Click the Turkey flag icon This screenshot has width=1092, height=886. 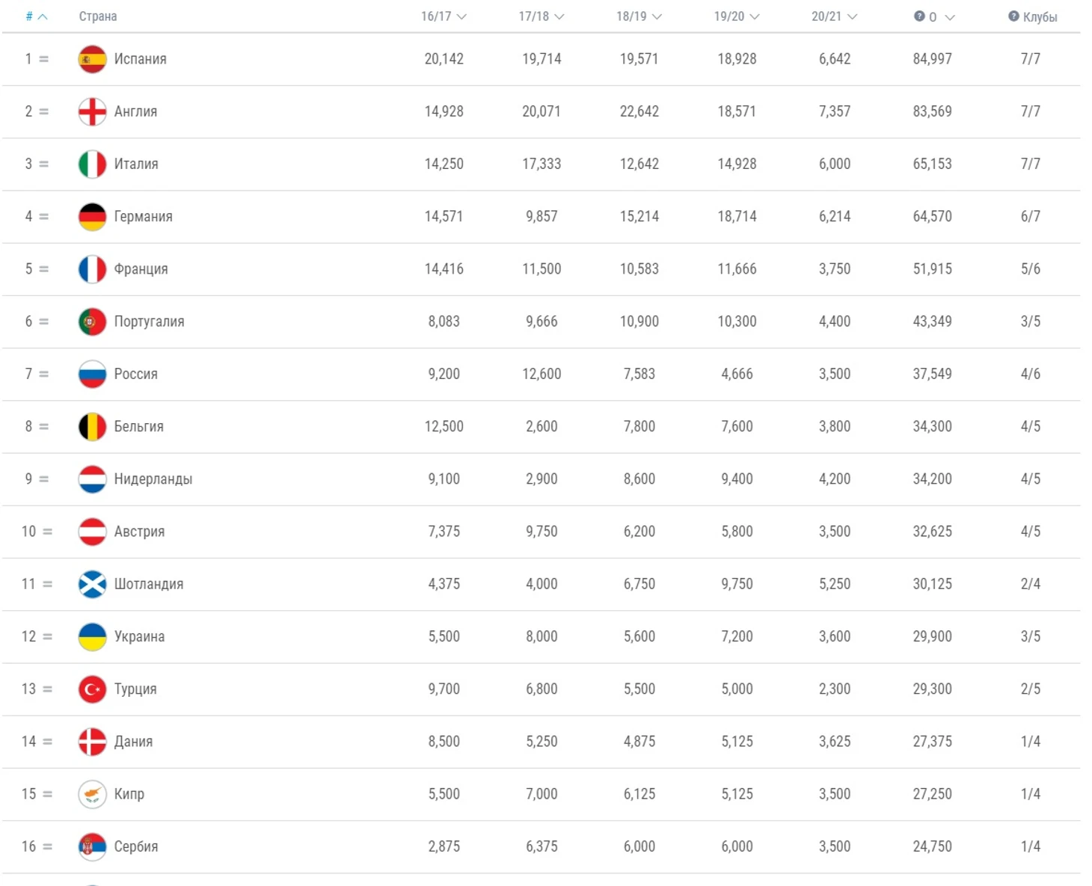[92, 689]
